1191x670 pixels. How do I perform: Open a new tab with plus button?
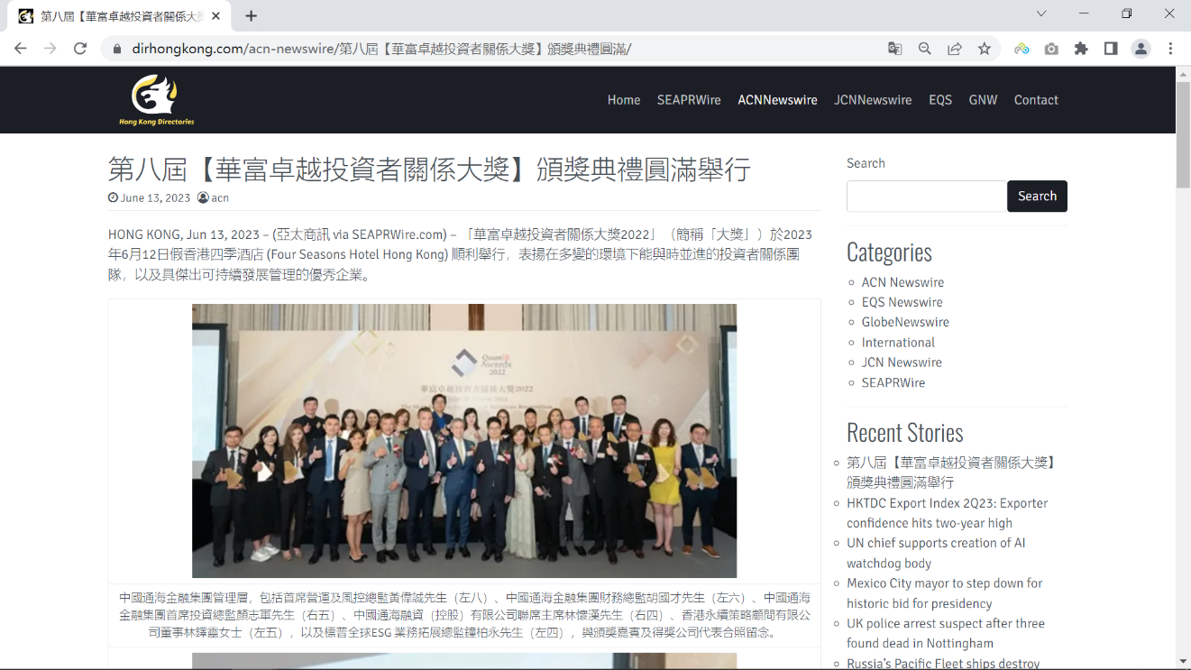pyautogui.click(x=251, y=15)
